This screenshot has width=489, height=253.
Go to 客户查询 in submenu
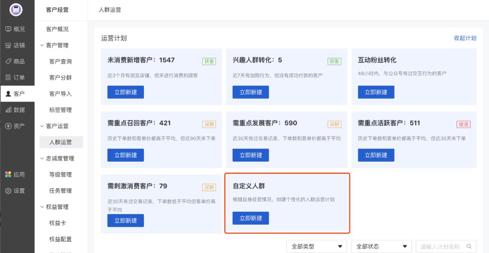[60, 61]
